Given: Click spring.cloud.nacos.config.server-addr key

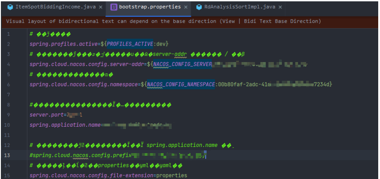Looking at the screenshot, I should pyautogui.click(x=86, y=64).
